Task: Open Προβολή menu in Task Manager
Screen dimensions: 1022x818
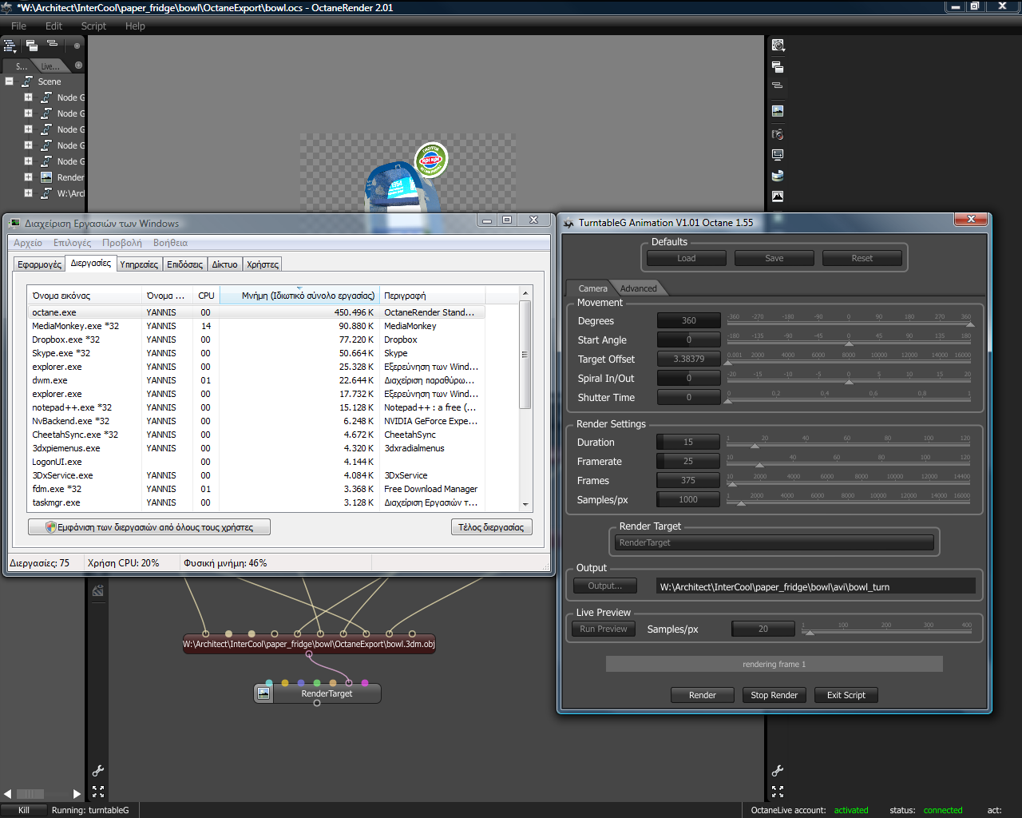Action: coord(122,243)
